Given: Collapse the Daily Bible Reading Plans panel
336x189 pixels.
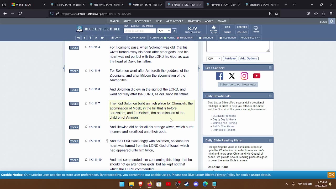Looking at the screenshot, I should click(270, 140).
